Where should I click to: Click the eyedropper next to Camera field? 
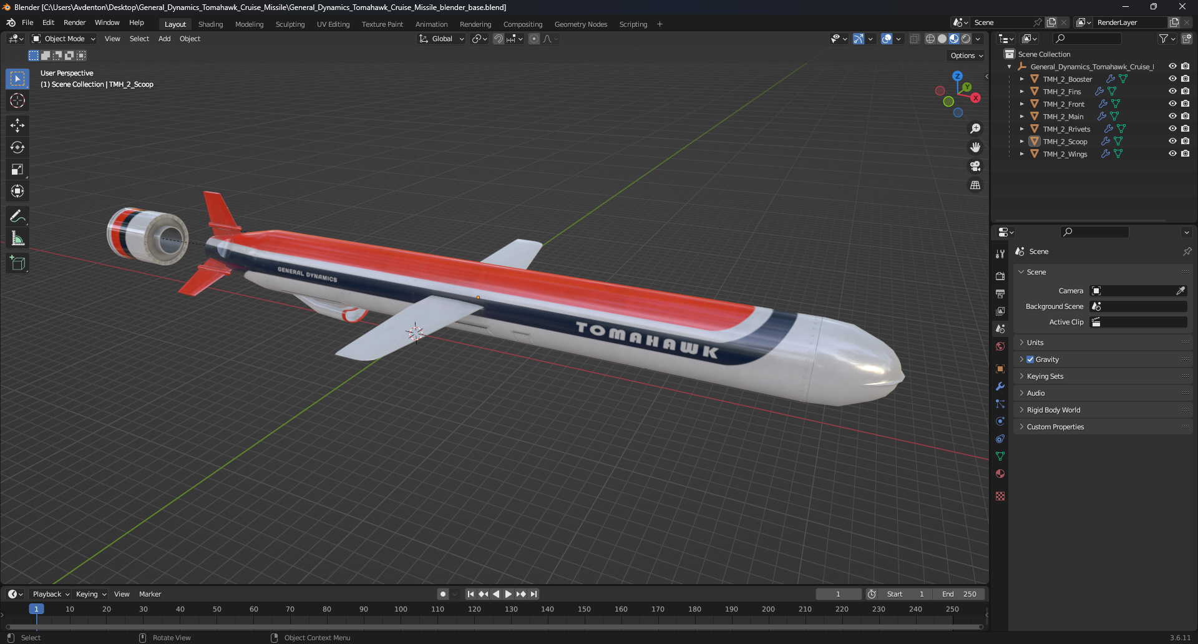(1181, 291)
